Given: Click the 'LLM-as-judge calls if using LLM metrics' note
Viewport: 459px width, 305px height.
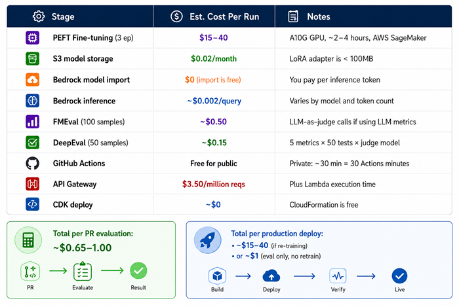Looking at the screenshot, I should click(x=353, y=122).
